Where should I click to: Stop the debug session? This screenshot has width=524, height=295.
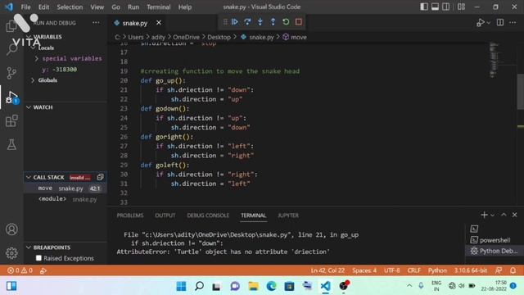[x=298, y=22]
